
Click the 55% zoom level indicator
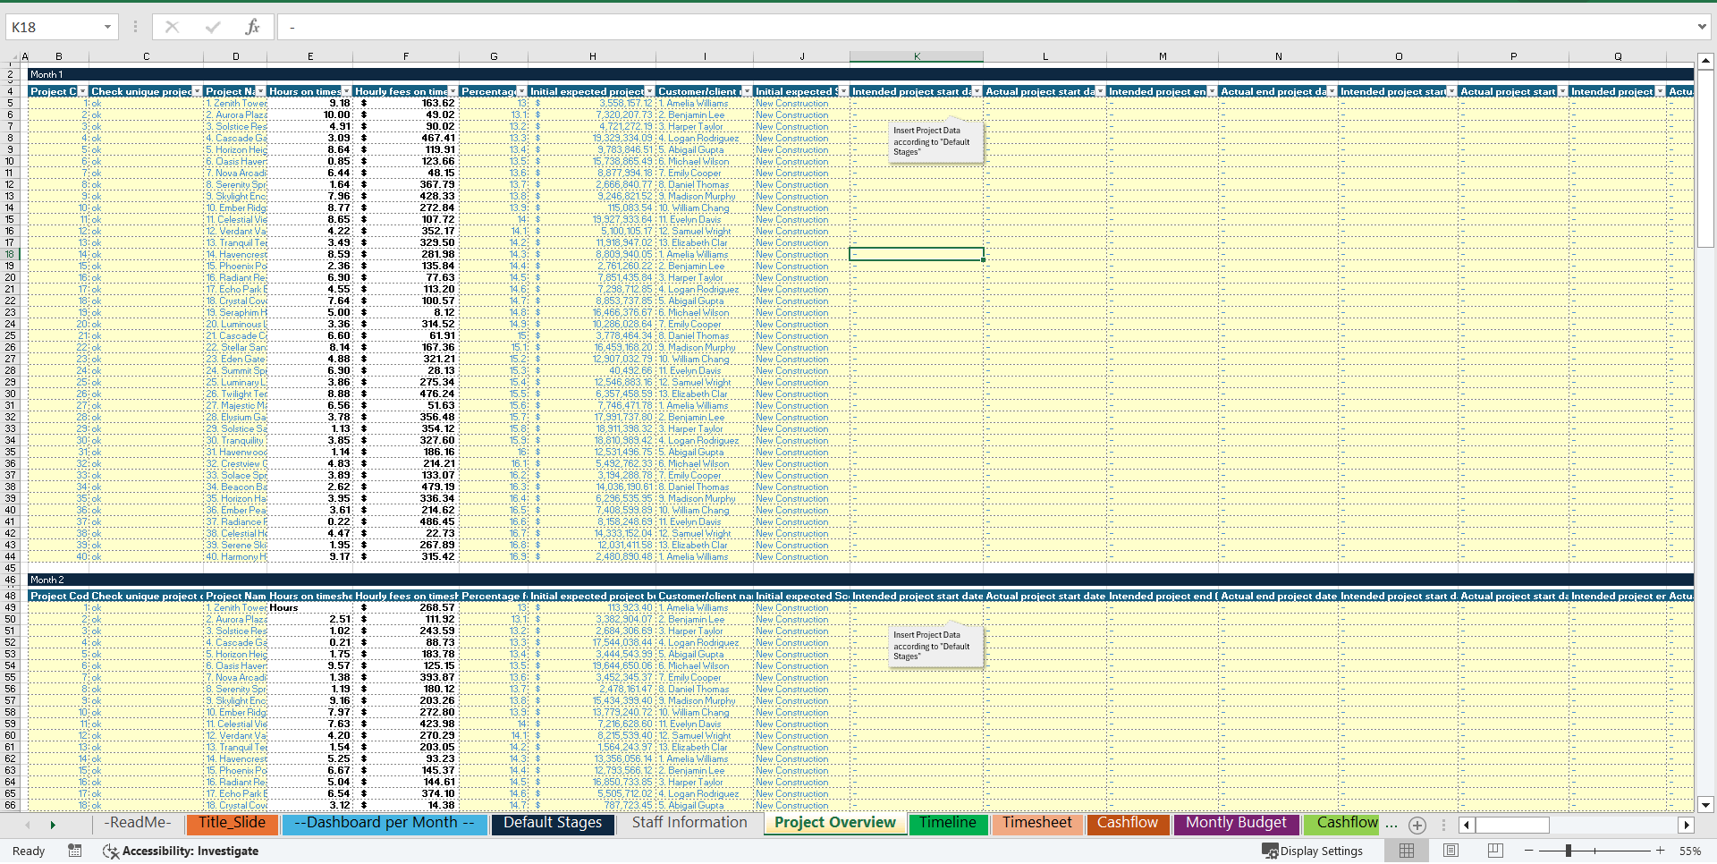tap(1690, 851)
